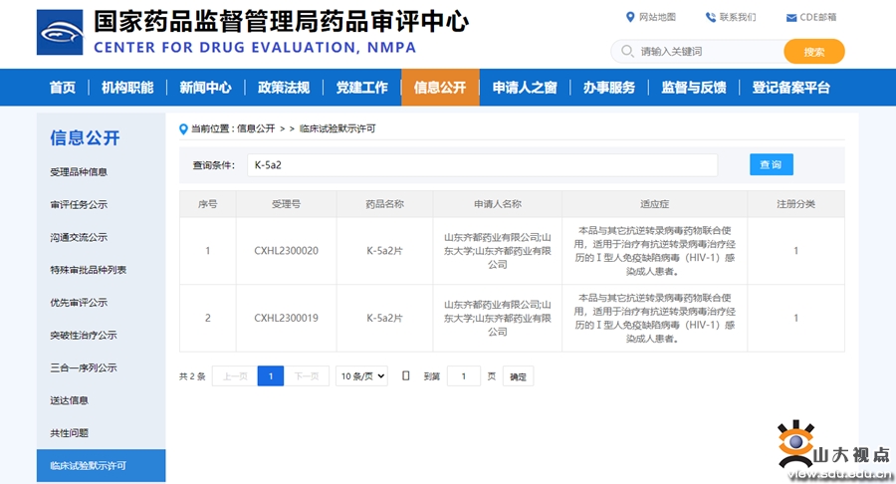Click the page 1 pagination button

coord(270,375)
